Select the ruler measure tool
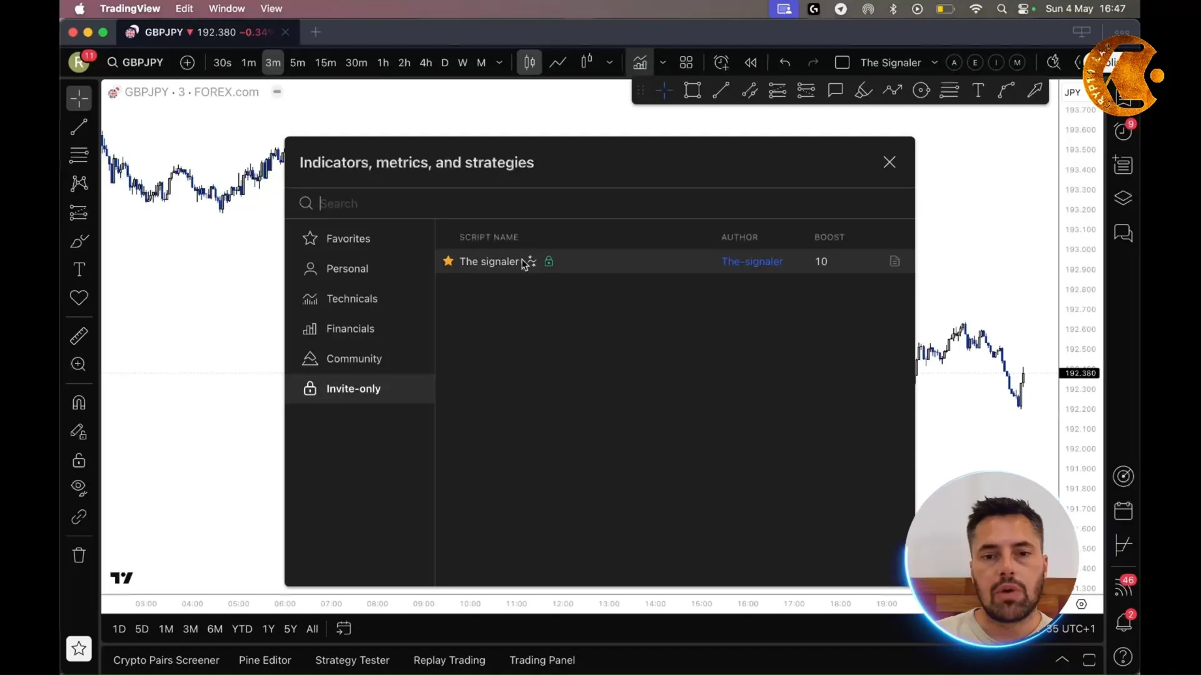The image size is (1201, 675). (x=79, y=336)
